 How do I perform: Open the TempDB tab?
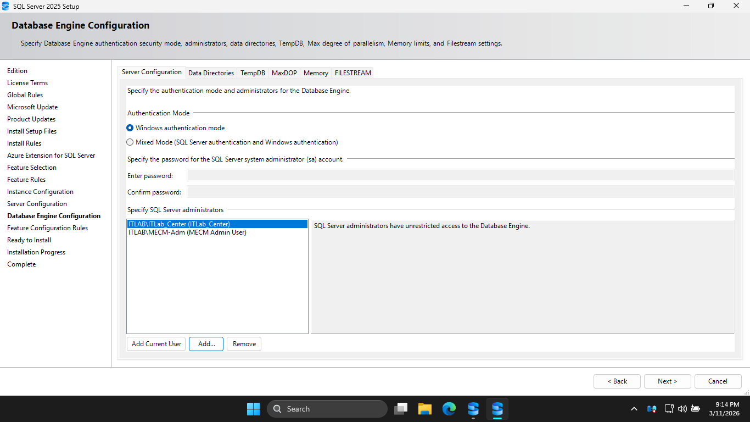(253, 73)
